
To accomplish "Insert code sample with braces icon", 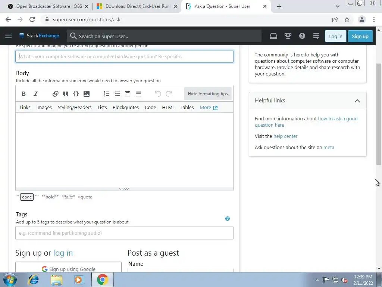I will 76,94.
